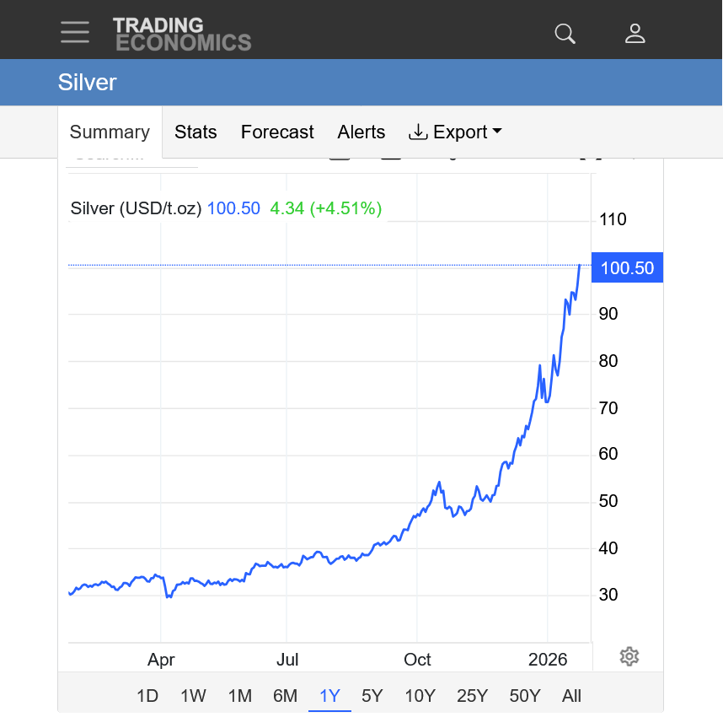Go to the Alerts tab
This screenshot has height=728, width=723.
(x=361, y=132)
